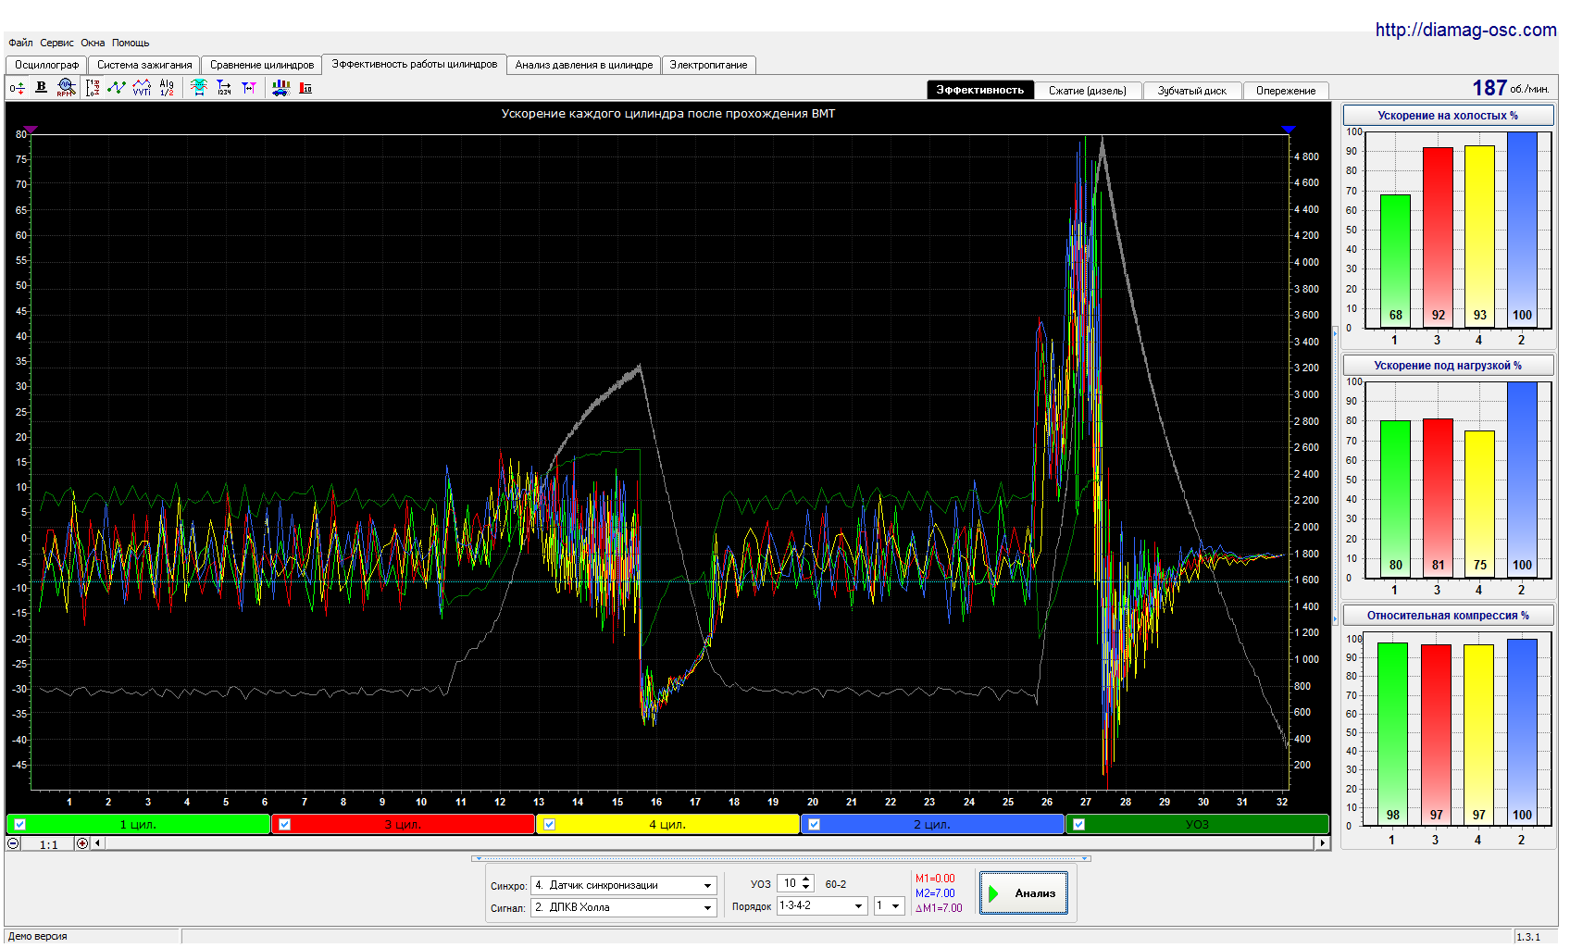This screenshot has height=948, width=1570.
Task: Click the green bar labeled 68 in idle acceleration
Action: [x=1395, y=260]
